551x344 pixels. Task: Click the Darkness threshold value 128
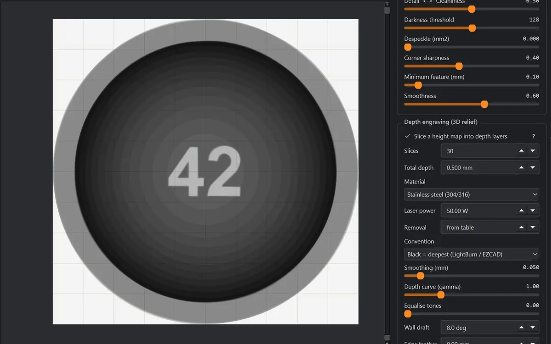coord(534,20)
